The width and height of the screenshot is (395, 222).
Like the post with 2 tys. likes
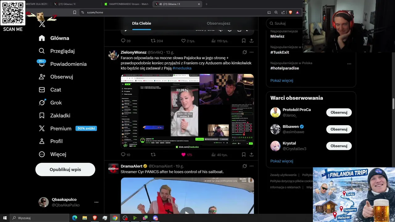183,41
